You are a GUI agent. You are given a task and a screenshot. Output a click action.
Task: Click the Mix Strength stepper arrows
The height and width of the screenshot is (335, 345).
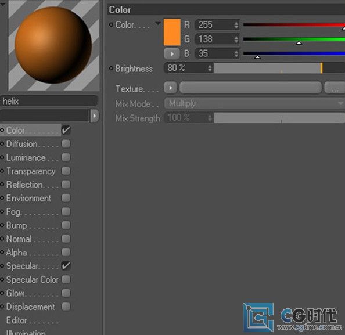coord(210,118)
